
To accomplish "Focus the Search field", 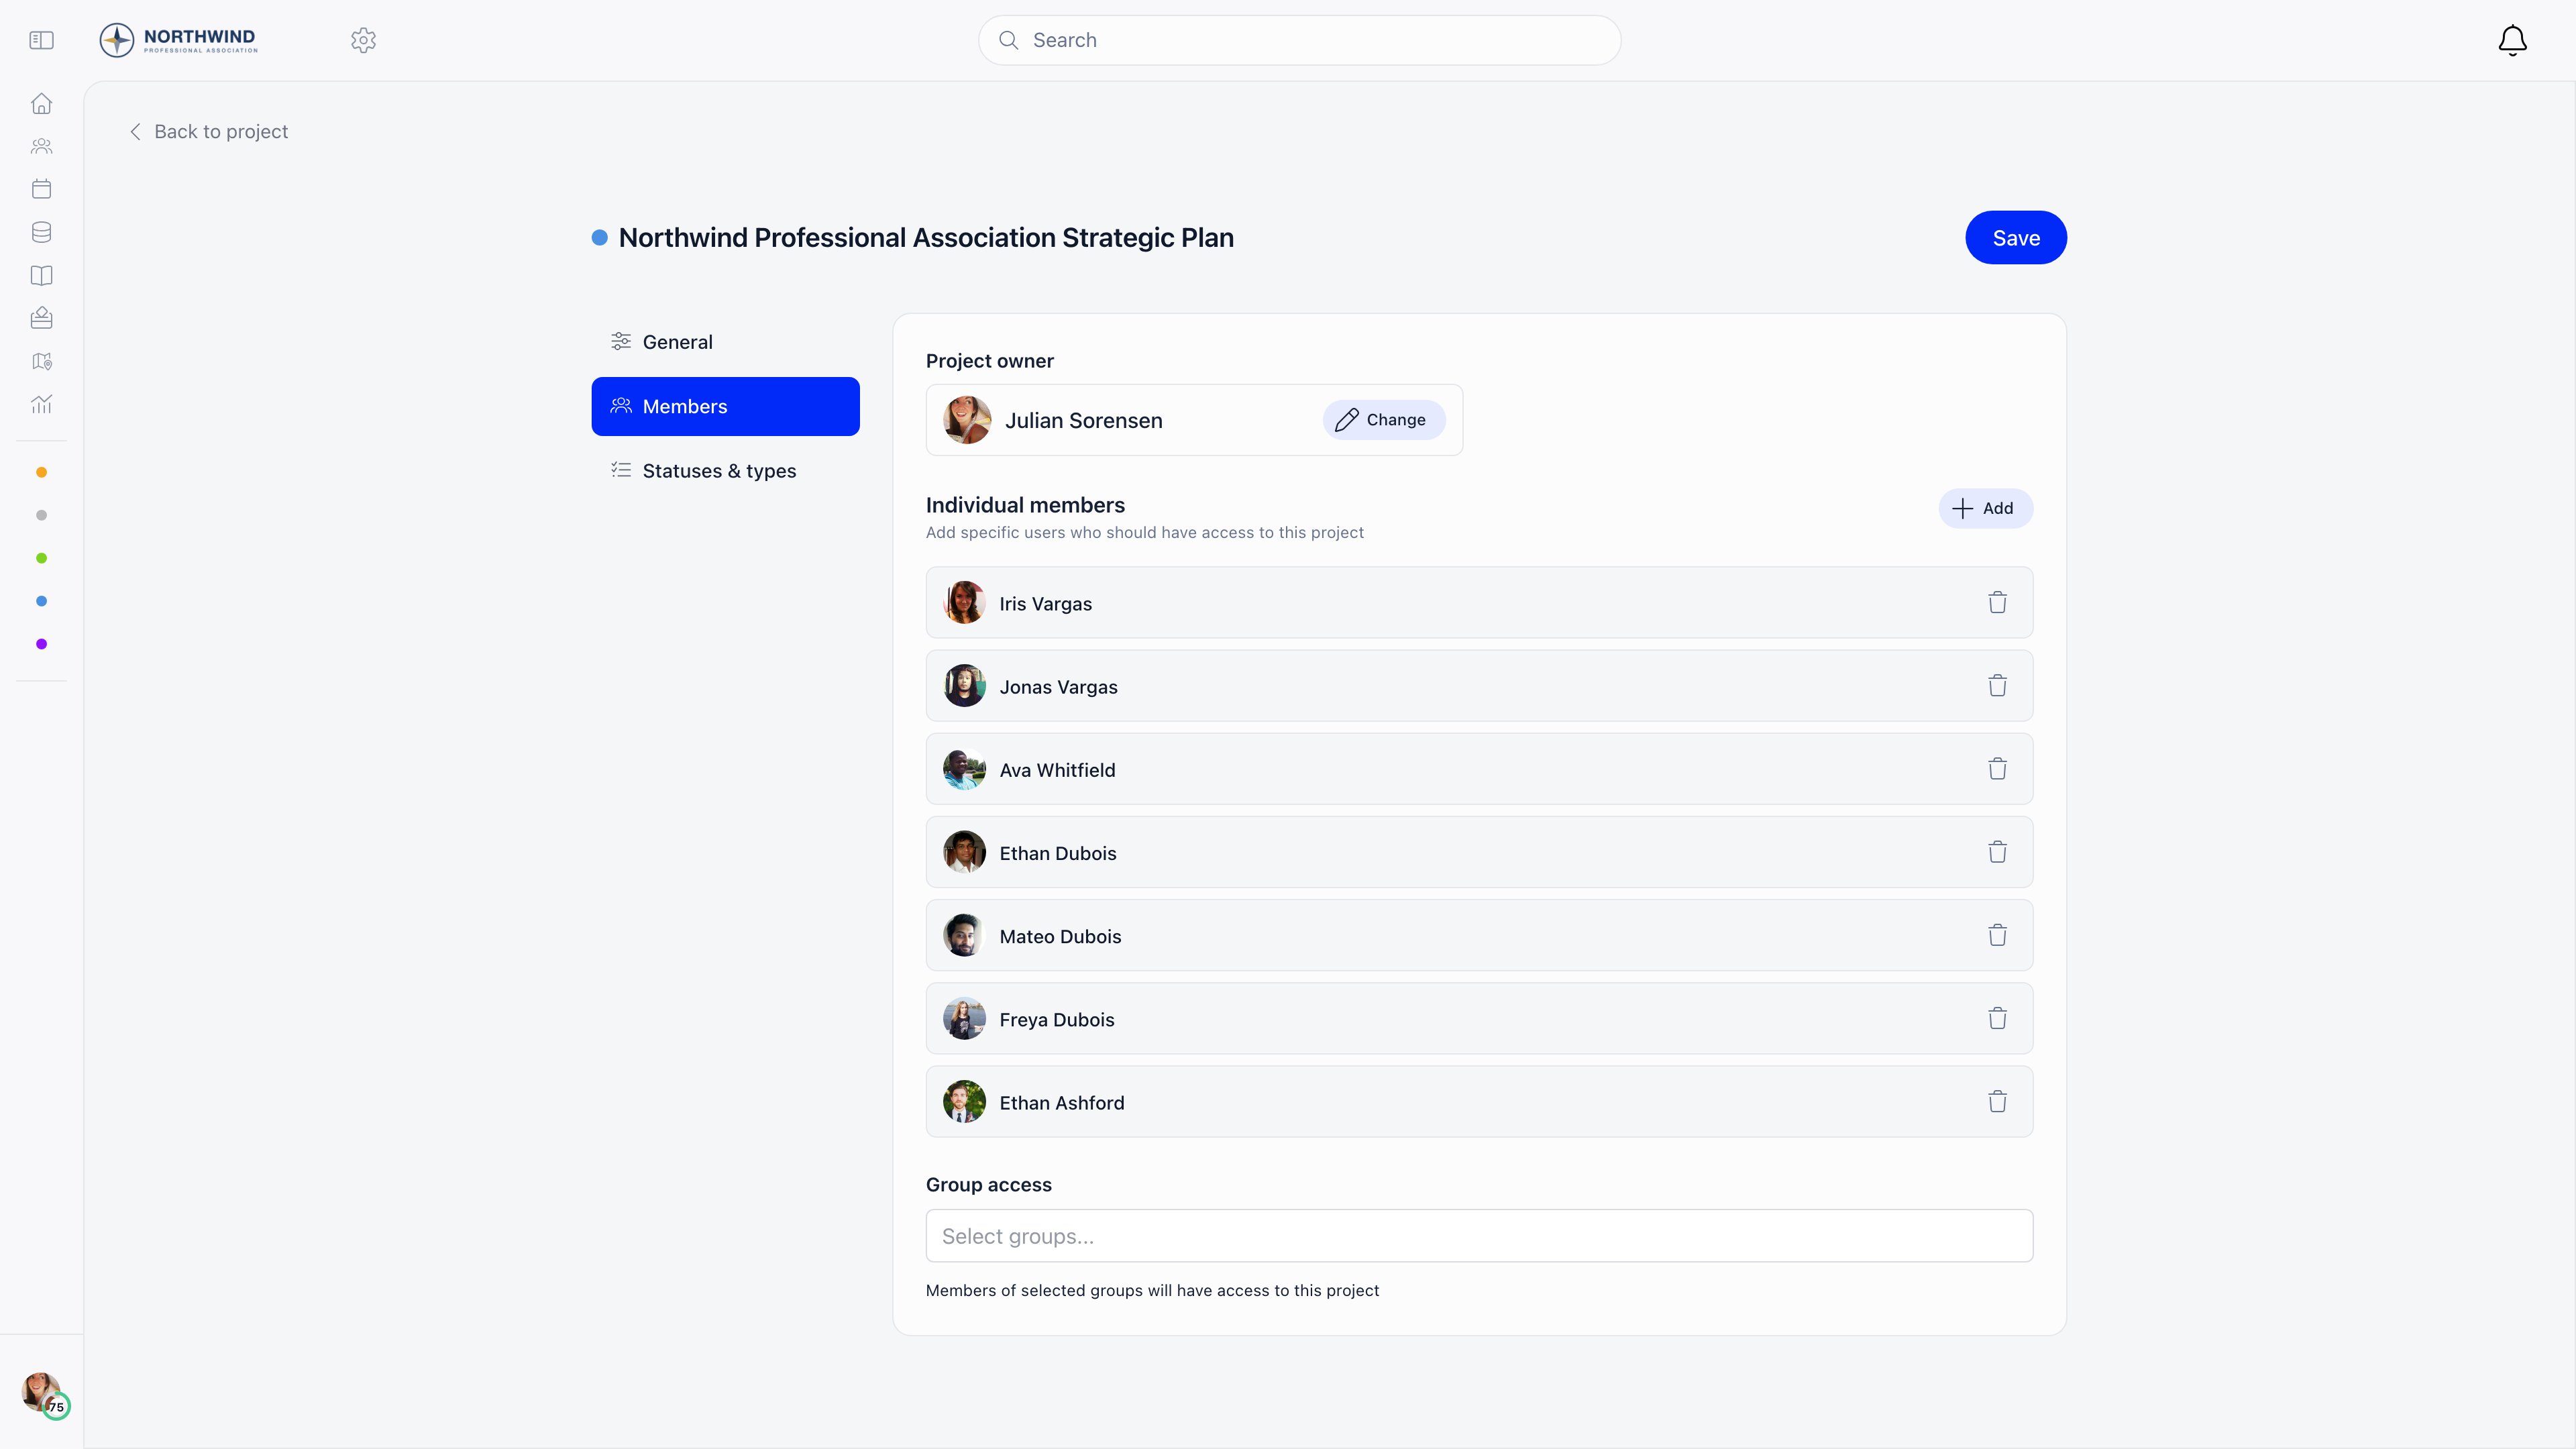I will click(1299, 40).
